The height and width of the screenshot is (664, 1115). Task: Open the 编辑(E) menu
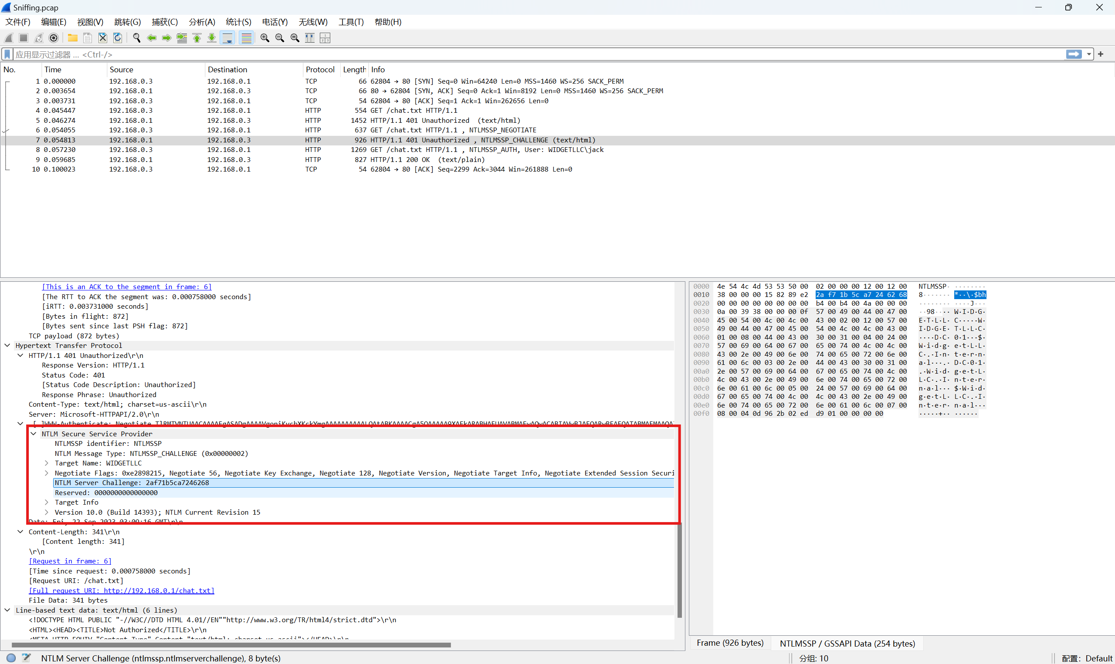54,22
